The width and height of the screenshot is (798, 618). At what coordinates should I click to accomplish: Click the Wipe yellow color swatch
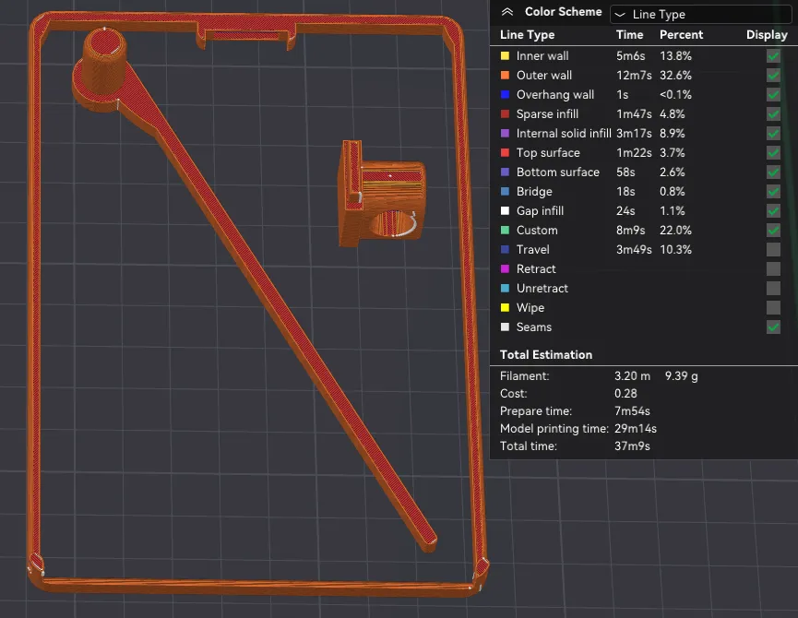(x=505, y=307)
